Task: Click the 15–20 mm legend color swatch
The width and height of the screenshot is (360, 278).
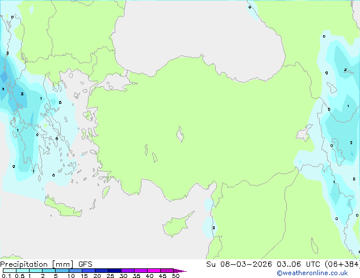Action: (x=89, y=271)
